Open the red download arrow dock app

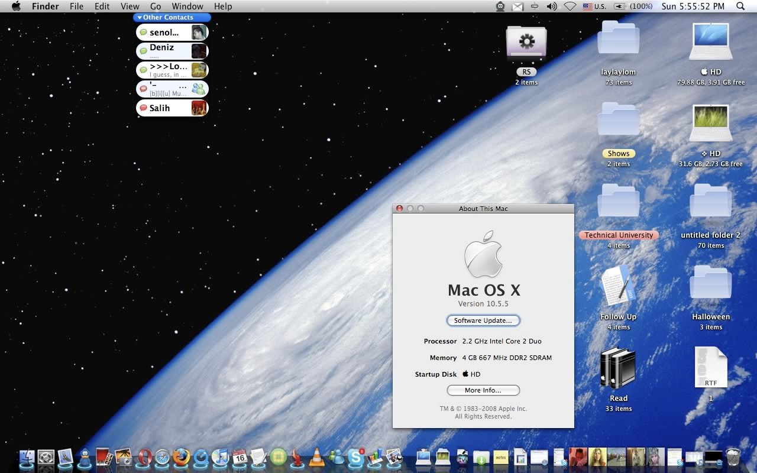[x=297, y=457]
